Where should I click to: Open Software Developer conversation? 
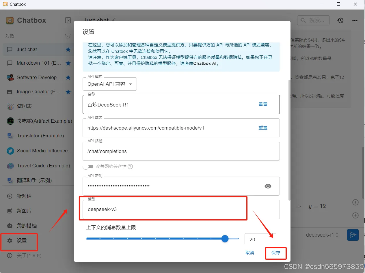39,77
